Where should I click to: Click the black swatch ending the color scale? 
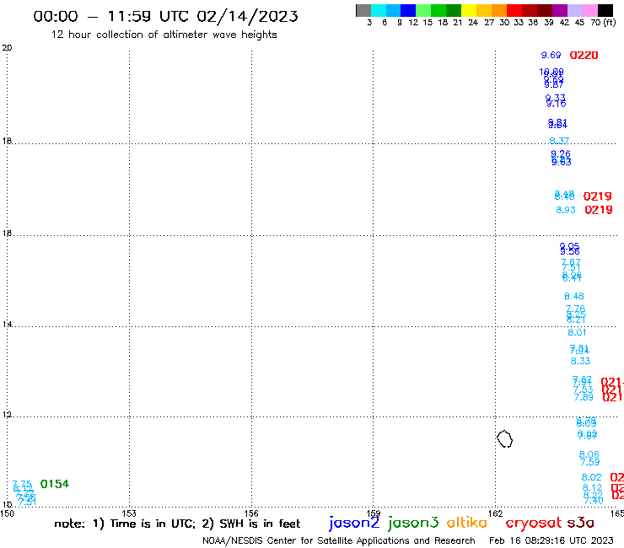click(x=605, y=10)
